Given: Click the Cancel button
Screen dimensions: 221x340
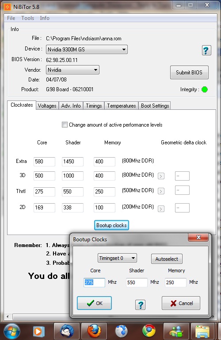Looking at the screenshot, I should (181, 303).
